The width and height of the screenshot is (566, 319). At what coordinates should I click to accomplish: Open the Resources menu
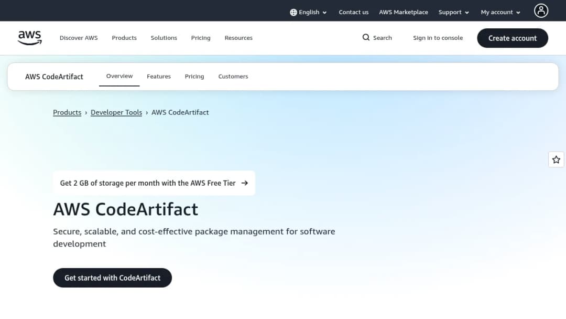pyautogui.click(x=238, y=38)
